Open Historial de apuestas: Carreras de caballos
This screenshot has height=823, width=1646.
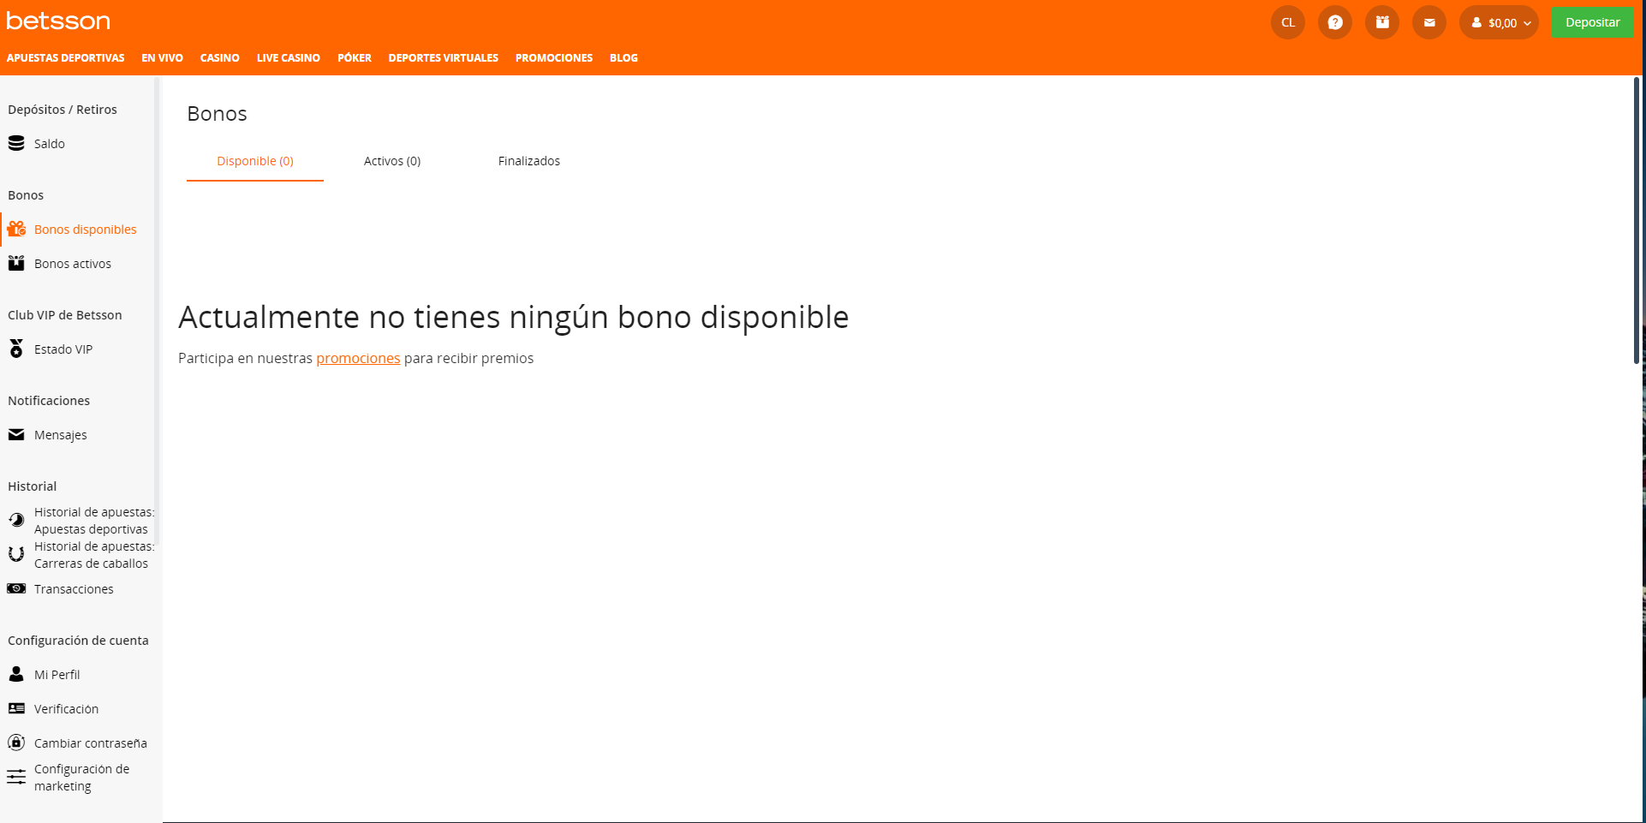(94, 555)
